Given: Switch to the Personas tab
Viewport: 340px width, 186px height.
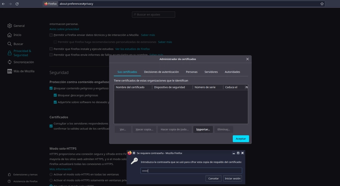Looking at the screenshot, I should 191,72.
